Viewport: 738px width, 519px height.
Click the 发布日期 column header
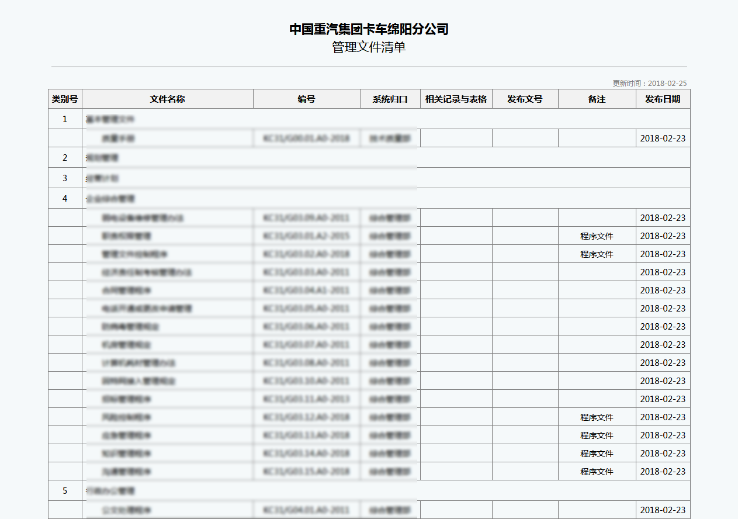point(663,99)
